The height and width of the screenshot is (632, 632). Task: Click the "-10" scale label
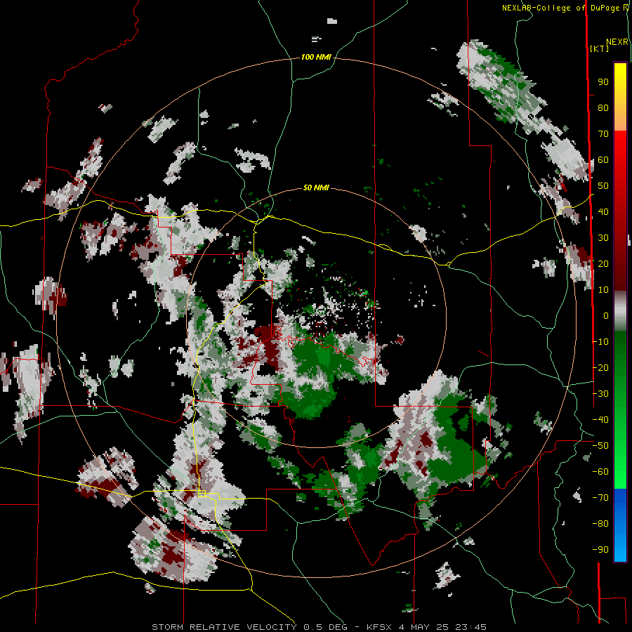[600, 342]
